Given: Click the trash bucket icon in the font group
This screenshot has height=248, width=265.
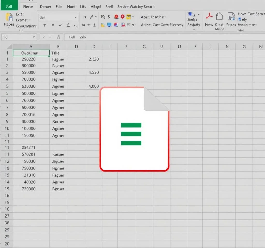Looking at the screenshot, I should coord(53,25).
